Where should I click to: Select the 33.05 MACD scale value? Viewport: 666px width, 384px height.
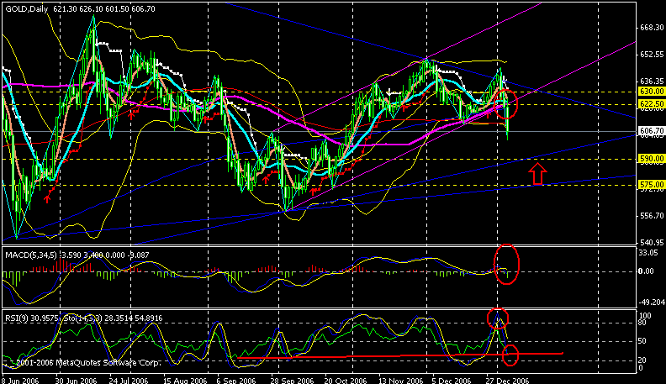click(649, 253)
